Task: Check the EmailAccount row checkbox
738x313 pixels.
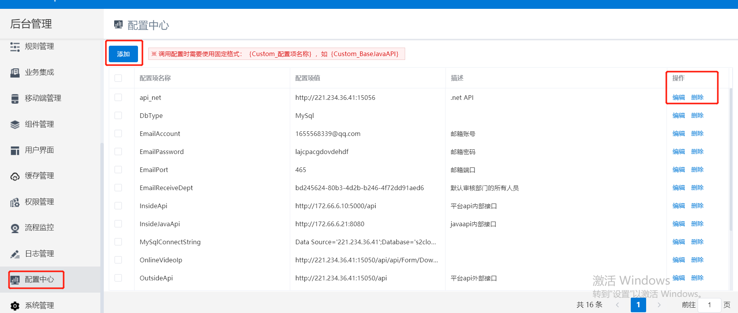Action: (118, 134)
